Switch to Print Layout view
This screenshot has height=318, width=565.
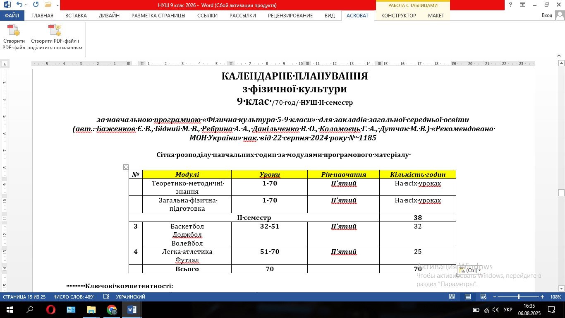pos(467,297)
